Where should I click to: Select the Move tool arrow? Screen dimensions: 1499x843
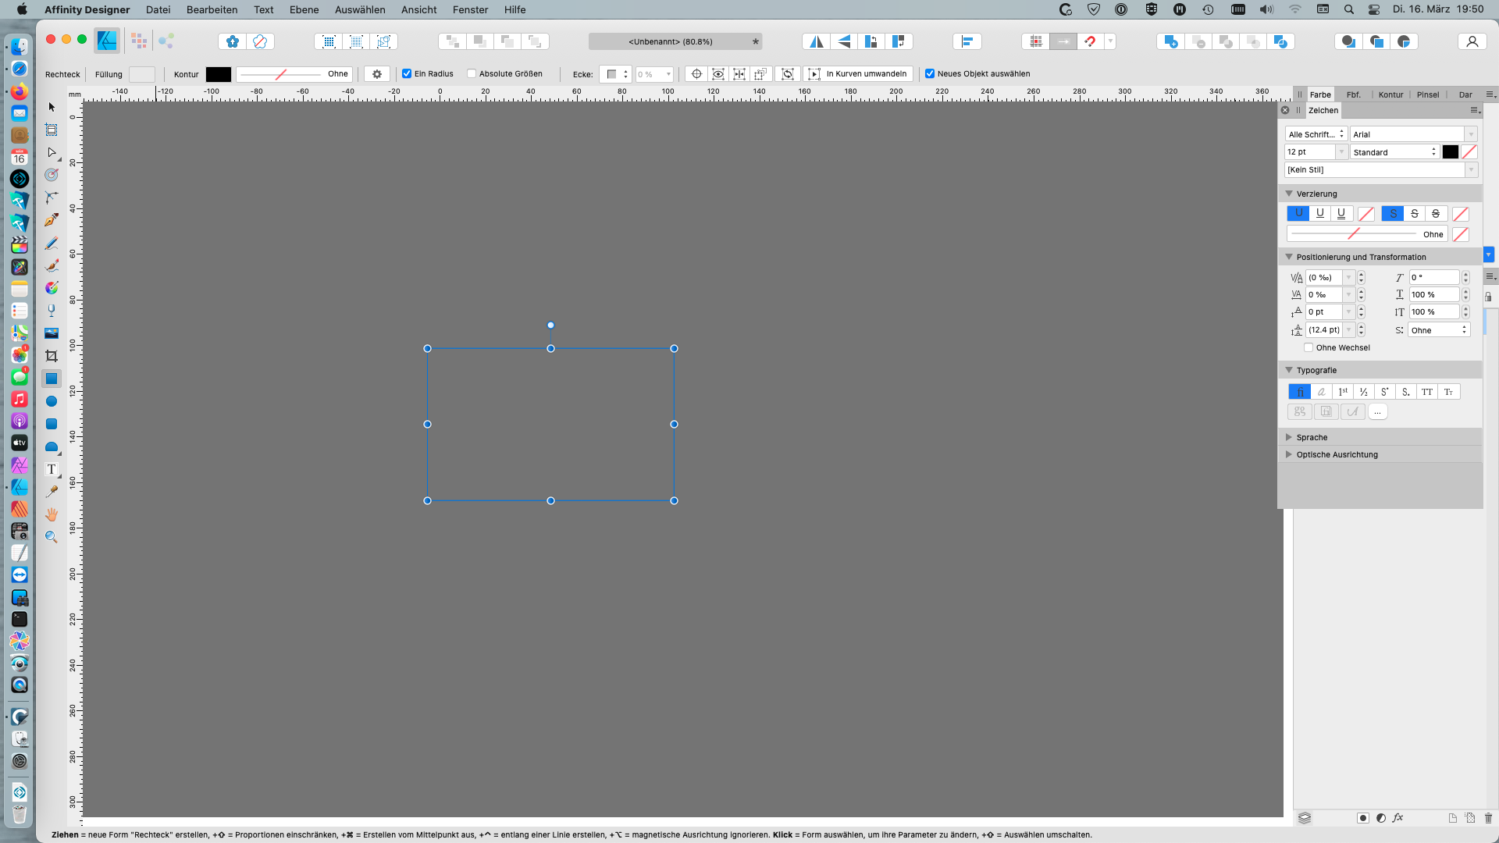tap(52, 107)
